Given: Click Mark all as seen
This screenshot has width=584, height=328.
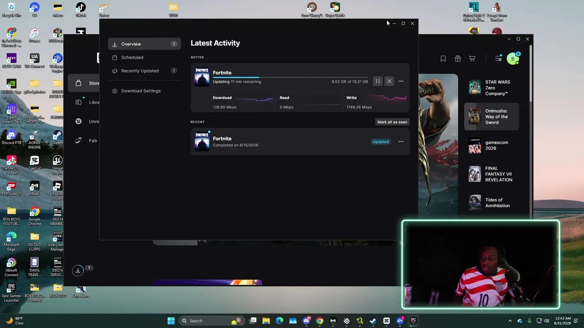Looking at the screenshot, I should [392, 122].
